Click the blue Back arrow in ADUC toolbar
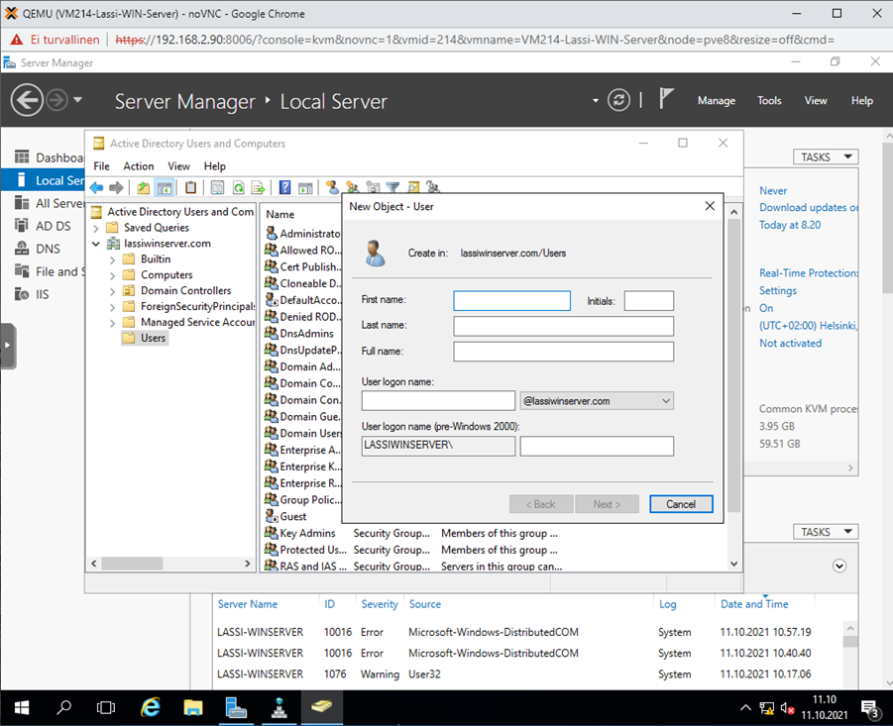893x726 pixels. [x=97, y=188]
